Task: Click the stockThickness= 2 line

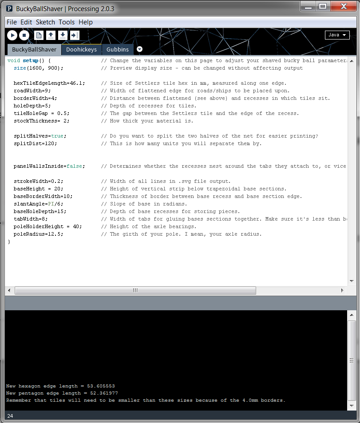Action: pyautogui.click(x=41, y=121)
